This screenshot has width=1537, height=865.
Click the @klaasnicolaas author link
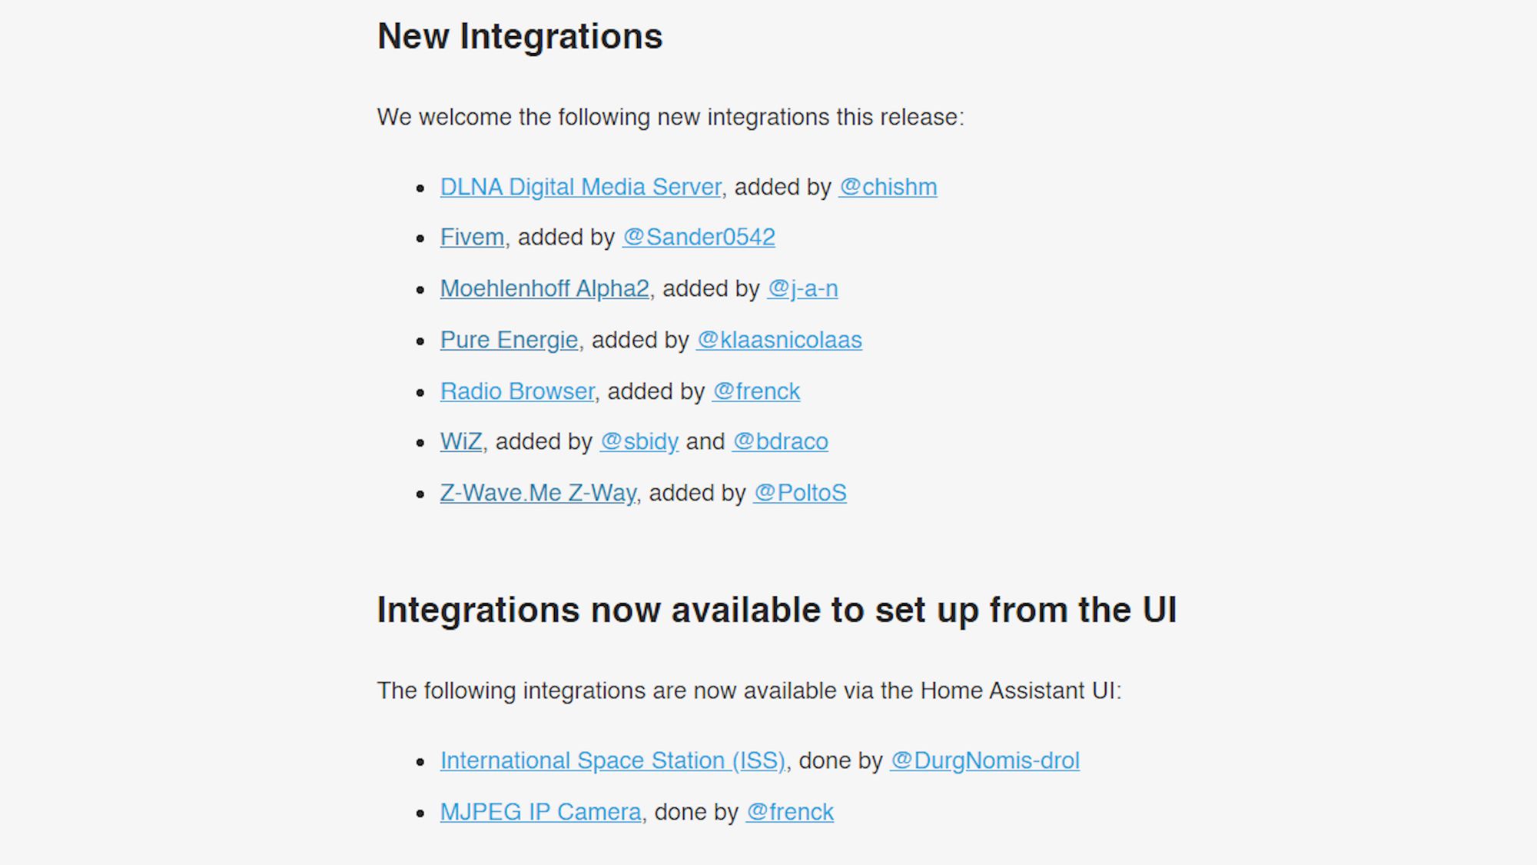pos(779,340)
